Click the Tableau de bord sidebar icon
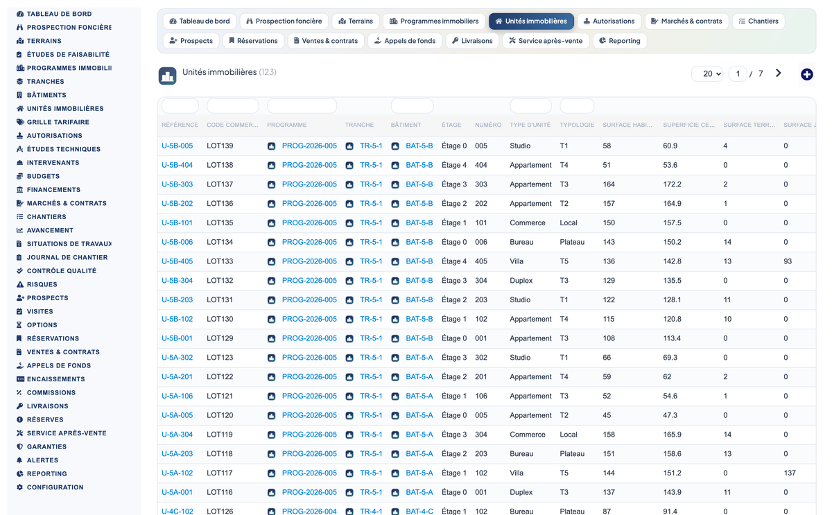832x515 pixels. click(20, 14)
